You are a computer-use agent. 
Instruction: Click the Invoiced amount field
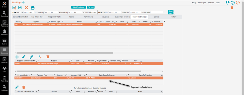[x=135, y=12]
